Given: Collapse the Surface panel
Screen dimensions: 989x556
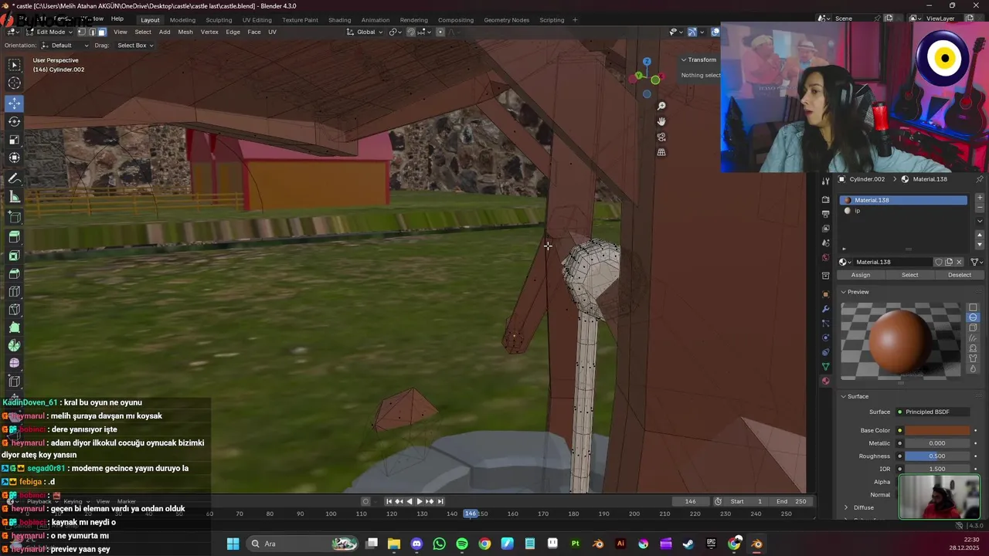Looking at the screenshot, I should (x=858, y=396).
